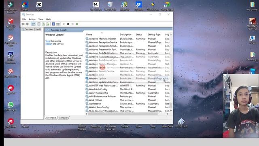Select the Workstation service row
The height and width of the screenshot is (146, 259).
point(127,104)
